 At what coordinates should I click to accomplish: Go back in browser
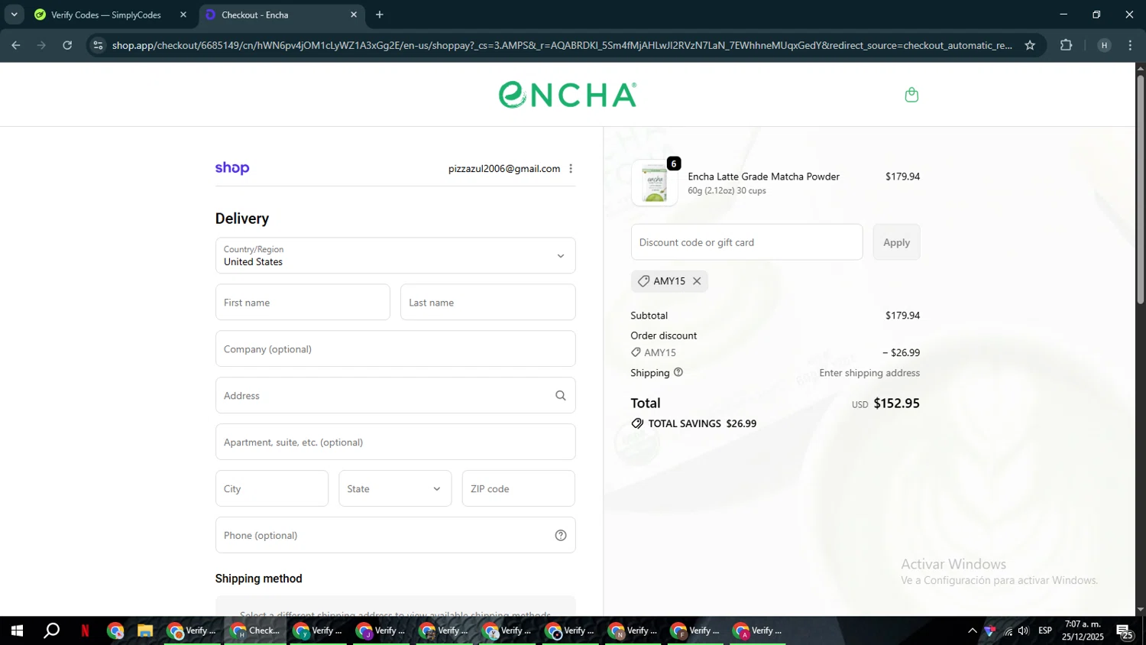tap(16, 45)
